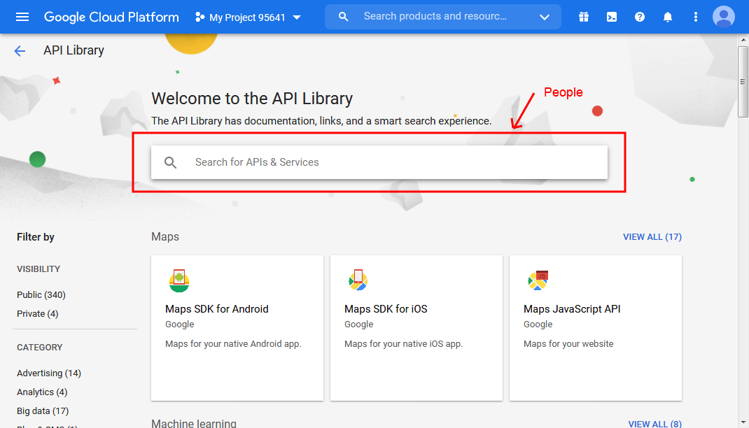
Task: Click 'Maps for your native Android app.' text
Action: (233, 343)
